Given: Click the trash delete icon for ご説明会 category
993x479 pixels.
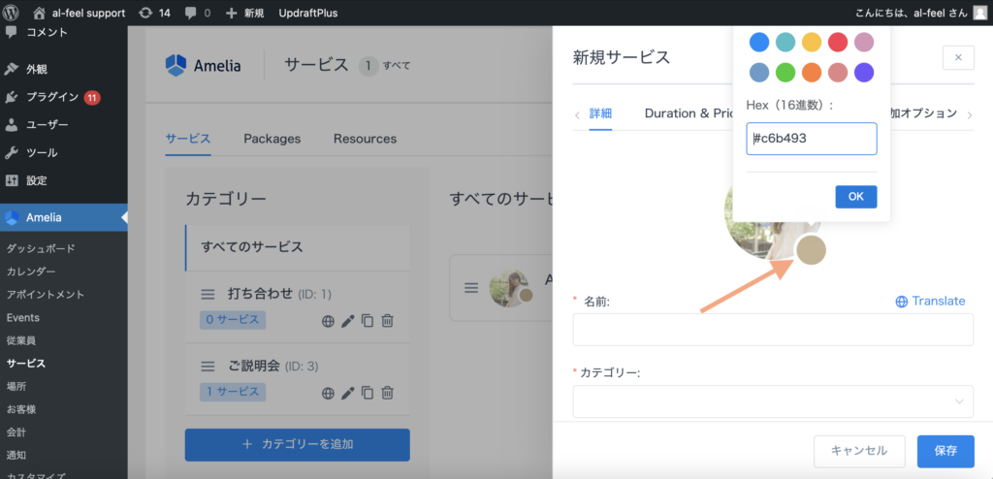Looking at the screenshot, I should click(387, 393).
